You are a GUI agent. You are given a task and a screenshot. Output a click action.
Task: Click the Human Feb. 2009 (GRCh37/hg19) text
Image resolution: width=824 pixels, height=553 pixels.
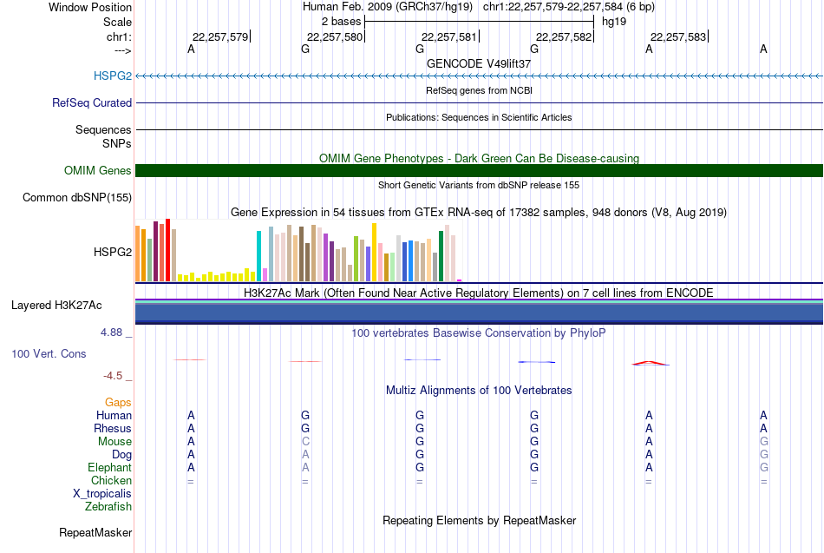pos(388,7)
